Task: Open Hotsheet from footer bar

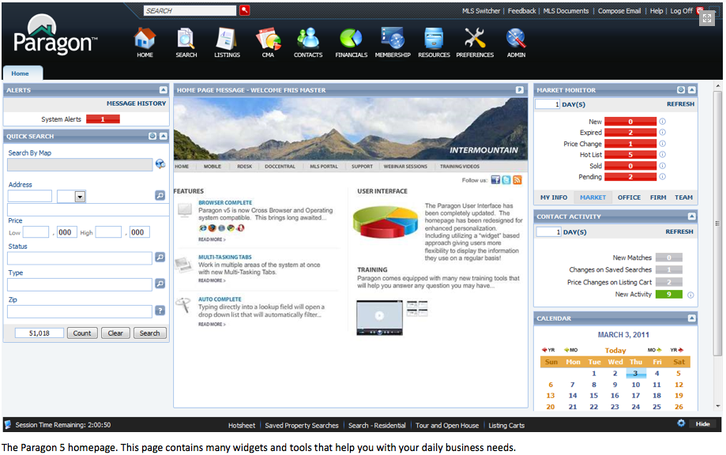Action: [x=242, y=425]
